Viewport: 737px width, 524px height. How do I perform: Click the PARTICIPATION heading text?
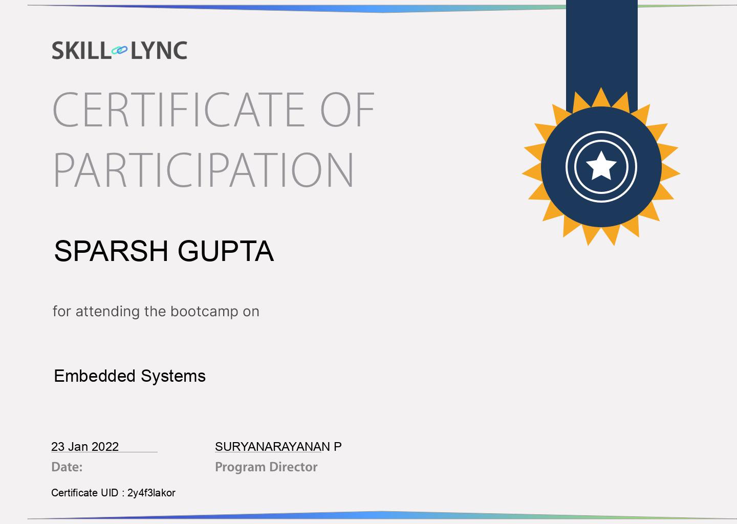(203, 170)
